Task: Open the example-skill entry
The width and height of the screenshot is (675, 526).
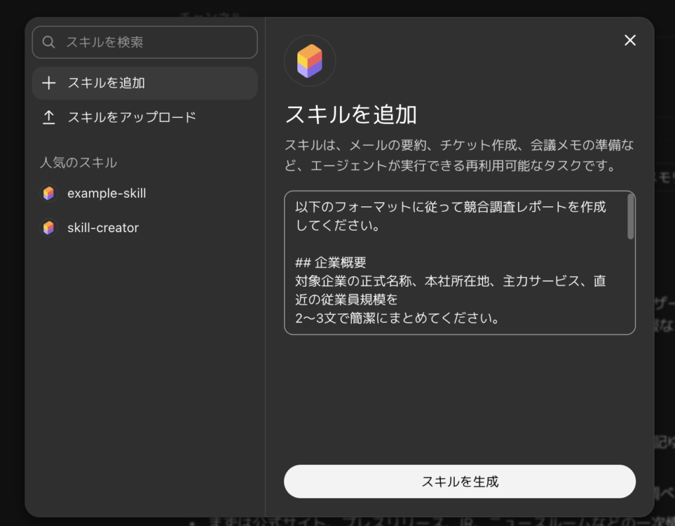Action: click(106, 193)
